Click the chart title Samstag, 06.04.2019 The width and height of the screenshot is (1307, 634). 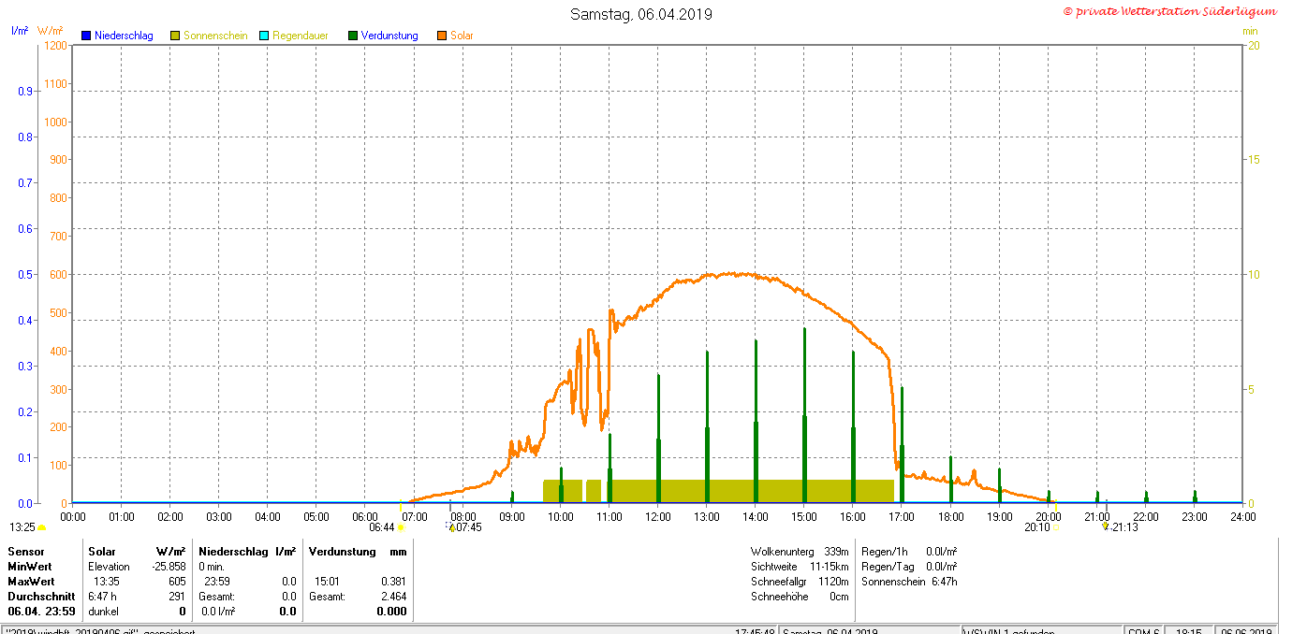tap(641, 14)
